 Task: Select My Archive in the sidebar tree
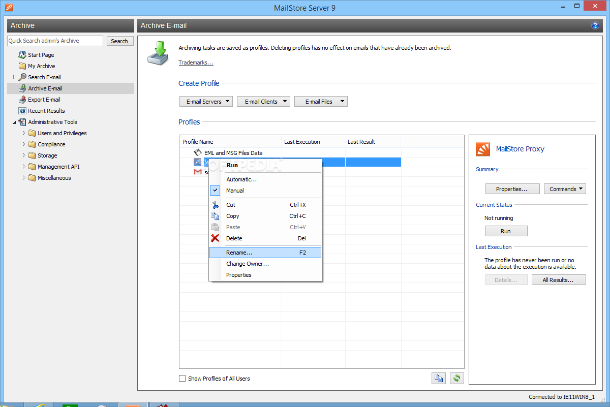(x=42, y=66)
